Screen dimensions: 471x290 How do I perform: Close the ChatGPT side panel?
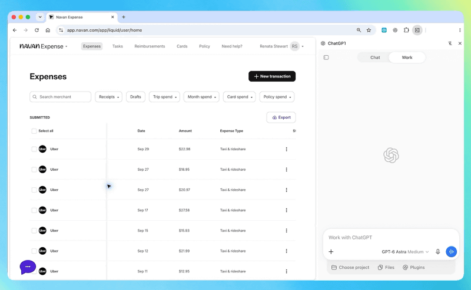pos(460,43)
